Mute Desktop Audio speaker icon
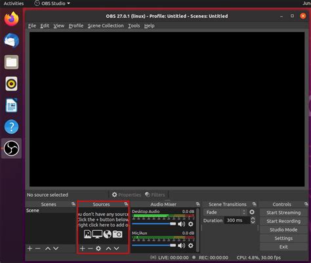 181,224
